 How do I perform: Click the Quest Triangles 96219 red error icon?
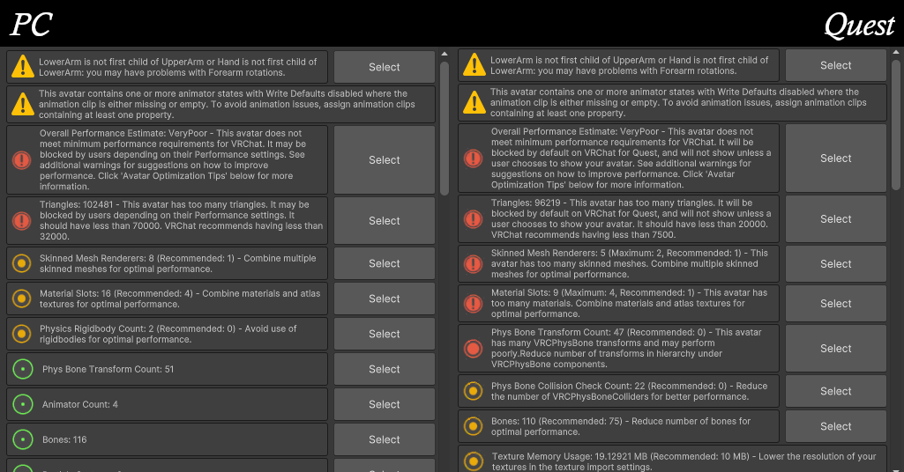[x=474, y=218]
